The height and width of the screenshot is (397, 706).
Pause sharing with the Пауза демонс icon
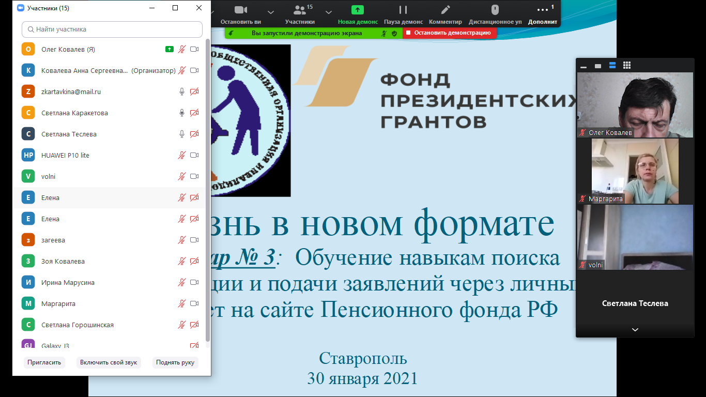tap(403, 10)
